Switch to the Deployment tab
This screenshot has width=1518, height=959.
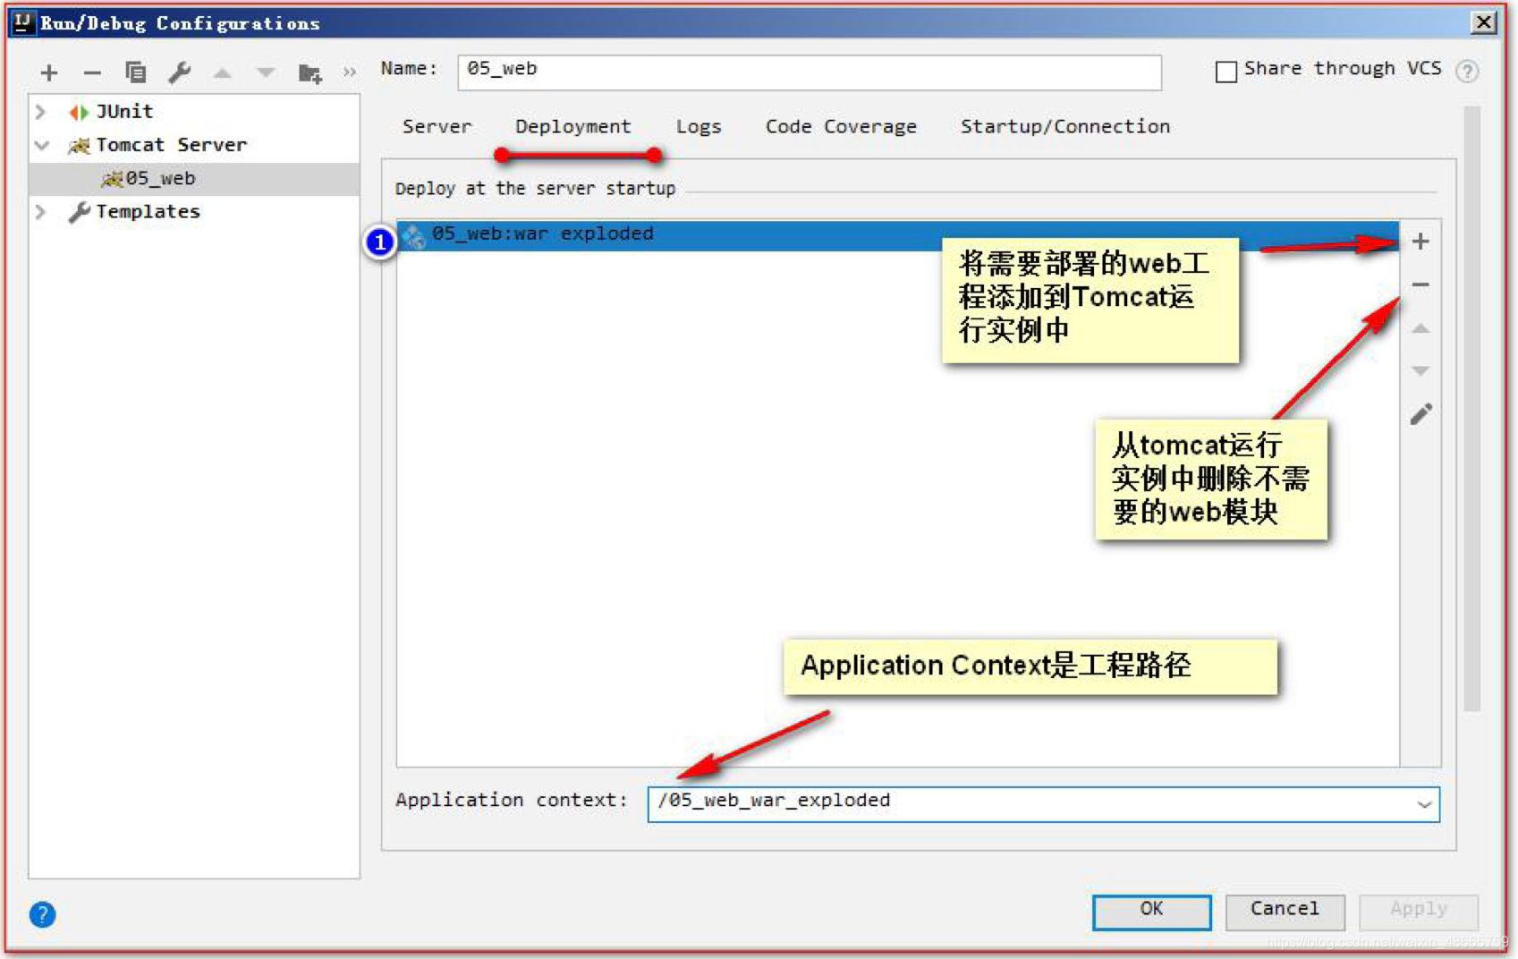(572, 127)
